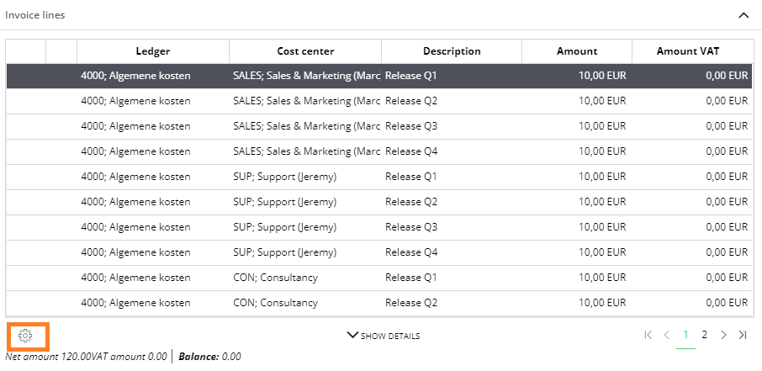Screen dimensions: 762x371
Task: Collapse the Invoice lines panel
Action: coord(743,15)
